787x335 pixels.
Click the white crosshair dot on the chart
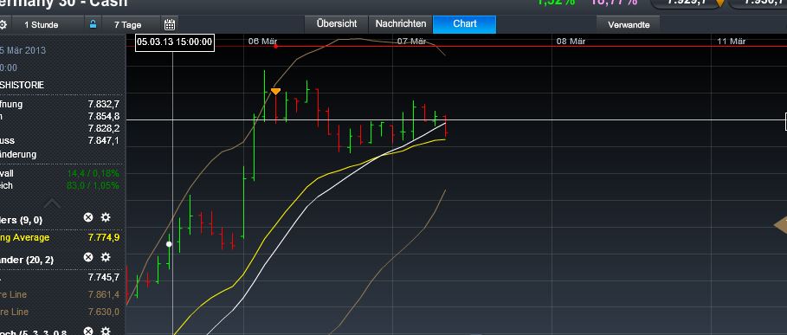(169, 244)
